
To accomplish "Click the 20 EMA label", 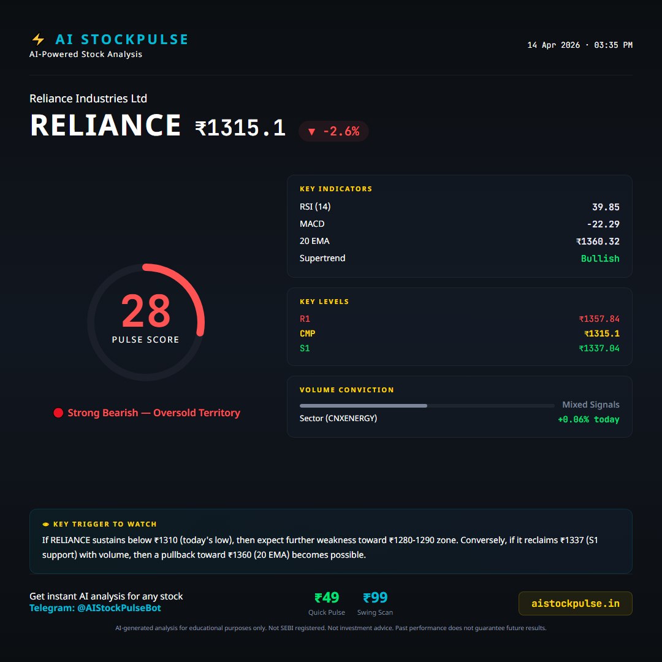I will coord(314,241).
